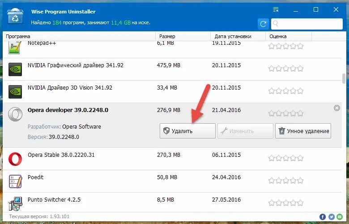Click the 21.04.2016 install date
This screenshot has height=224, width=349.
point(226,110)
